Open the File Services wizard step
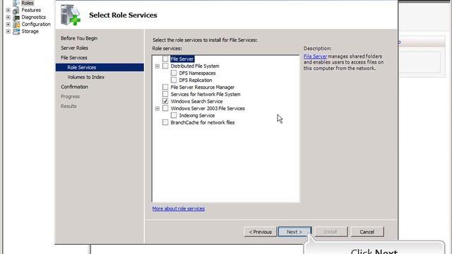Screen dimensions: 452x254 tap(73, 58)
